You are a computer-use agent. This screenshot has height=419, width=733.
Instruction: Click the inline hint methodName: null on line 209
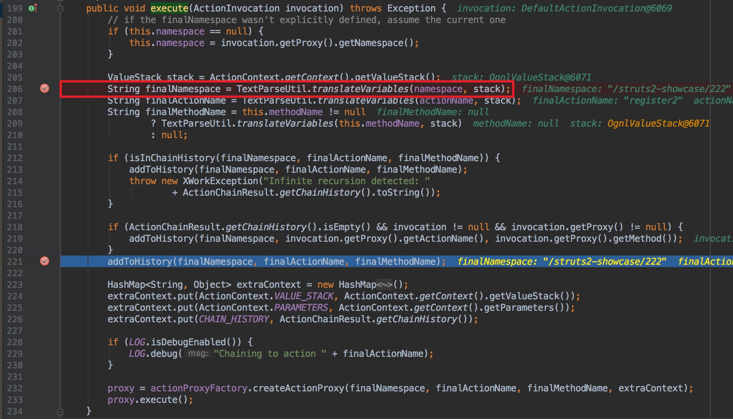pos(516,123)
